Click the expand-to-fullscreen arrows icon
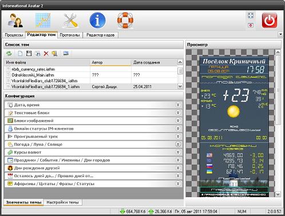The height and width of the screenshot is (216, 285). coord(251,15)
